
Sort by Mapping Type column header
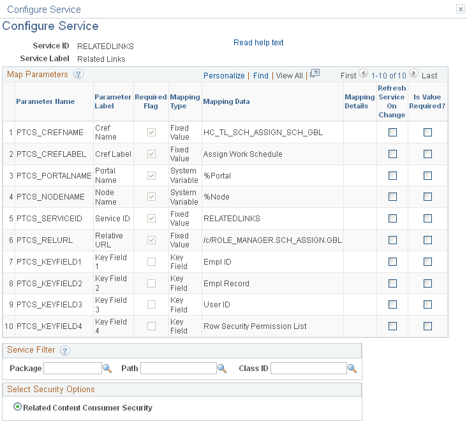(x=184, y=101)
